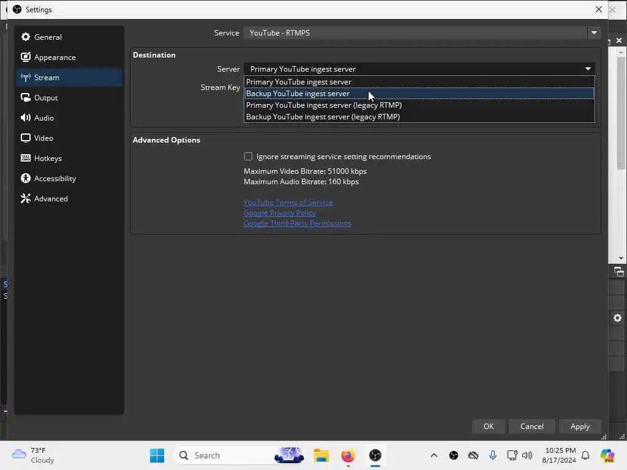Click the OneDrive cloud tray icon
Image resolution: width=627 pixels, height=470 pixels.
(473, 455)
